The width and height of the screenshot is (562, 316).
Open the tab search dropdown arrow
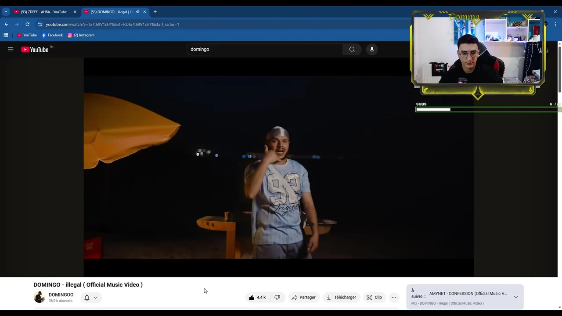coord(6,12)
